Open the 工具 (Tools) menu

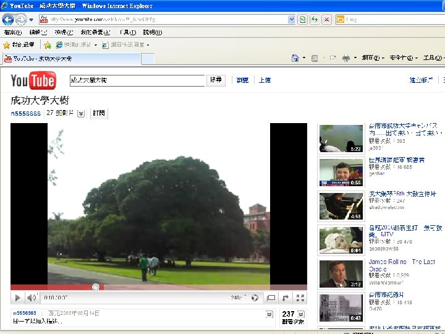coord(128,32)
